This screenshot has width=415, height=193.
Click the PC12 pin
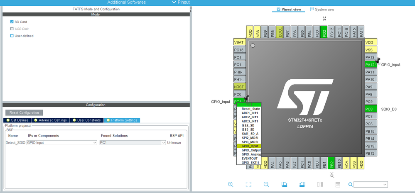[x=332, y=32]
